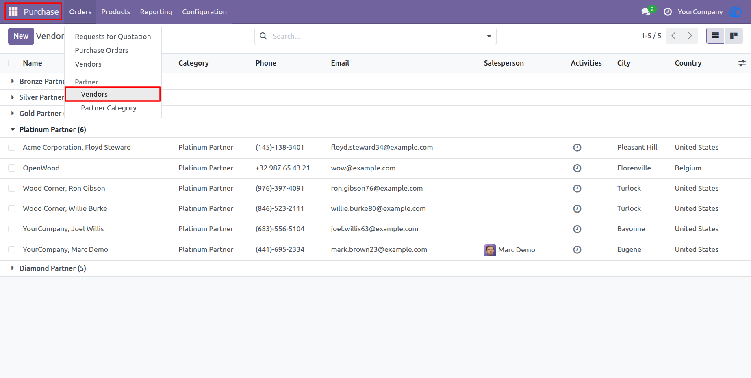The image size is (751, 378).
Task: Open the search options dropdown arrow
Action: (489, 36)
